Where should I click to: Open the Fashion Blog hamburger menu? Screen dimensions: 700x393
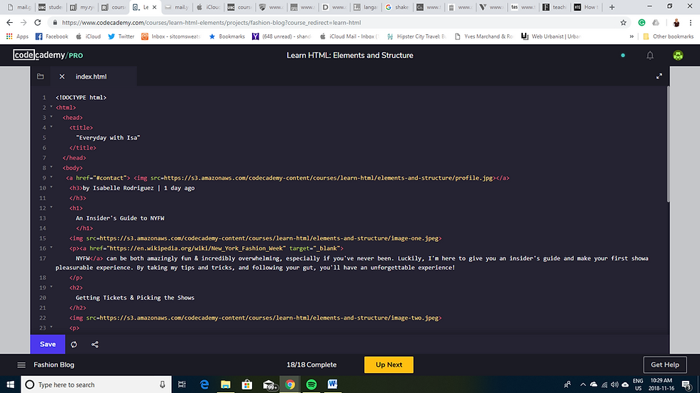(21, 365)
